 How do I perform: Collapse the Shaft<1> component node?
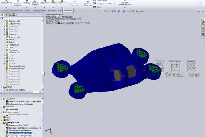click(x=2, y=87)
